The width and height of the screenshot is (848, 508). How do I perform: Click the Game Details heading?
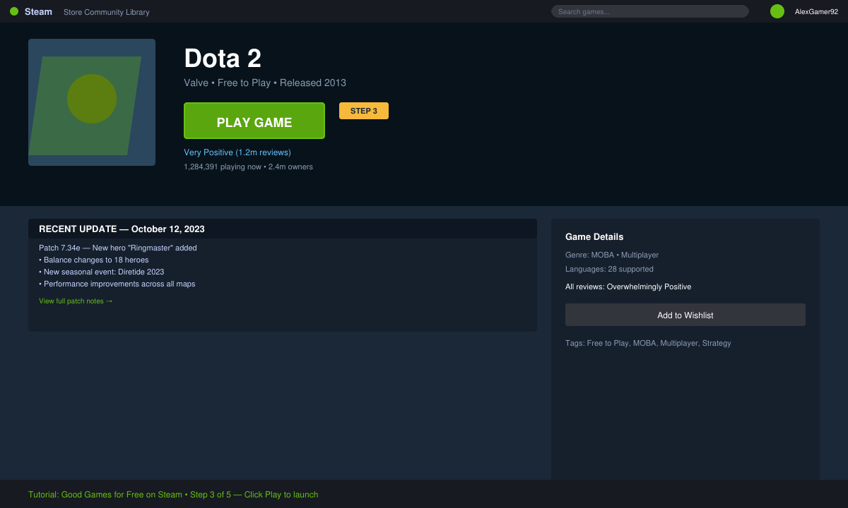coord(594,237)
